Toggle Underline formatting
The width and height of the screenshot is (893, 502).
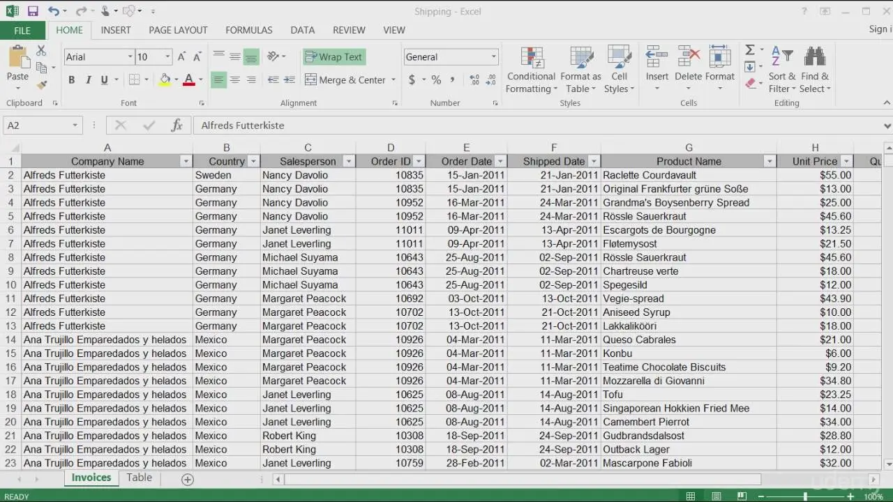pos(104,80)
